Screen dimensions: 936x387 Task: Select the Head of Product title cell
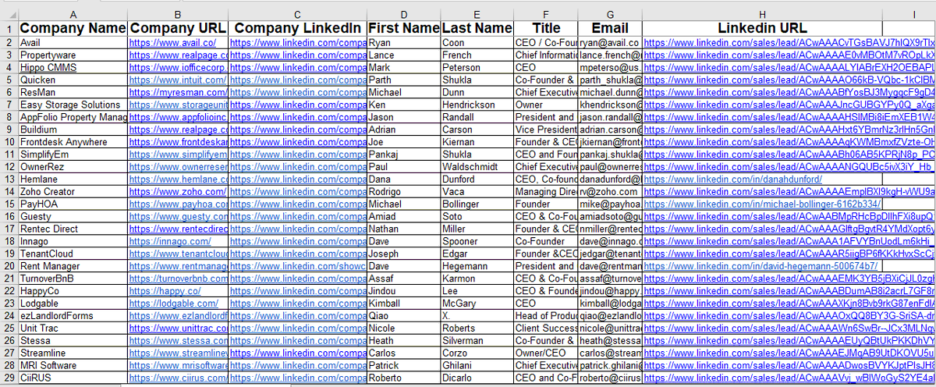[x=544, y=316]
